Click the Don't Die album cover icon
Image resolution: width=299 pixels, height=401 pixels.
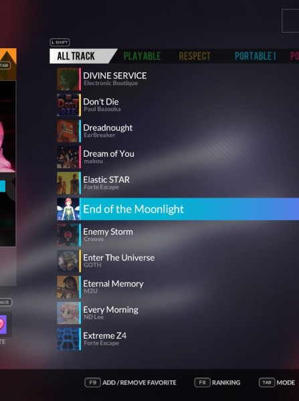point(68,105)
